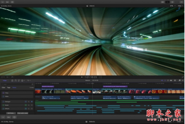The height and width of the screenshot is (124, 185).
Task: Open the transitions browser icon
Action: click(183, 80)
